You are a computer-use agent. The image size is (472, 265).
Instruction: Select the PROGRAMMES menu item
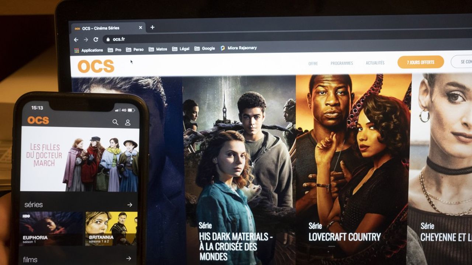(x=341, y=63)
